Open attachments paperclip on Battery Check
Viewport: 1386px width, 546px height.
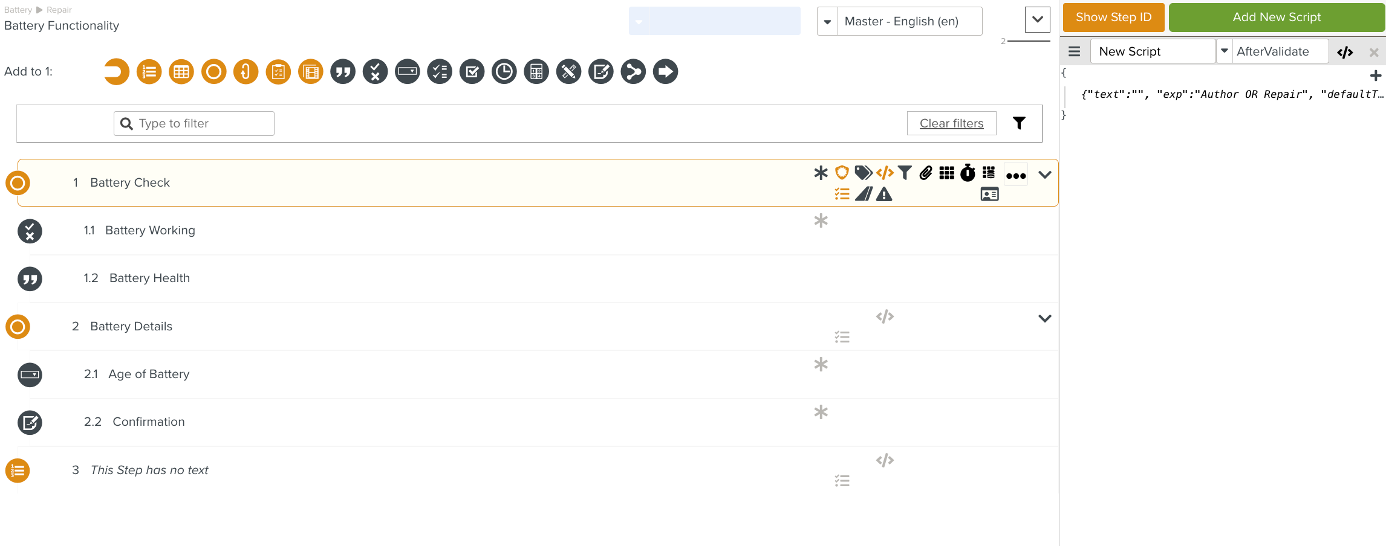click(x=926, y=173)
